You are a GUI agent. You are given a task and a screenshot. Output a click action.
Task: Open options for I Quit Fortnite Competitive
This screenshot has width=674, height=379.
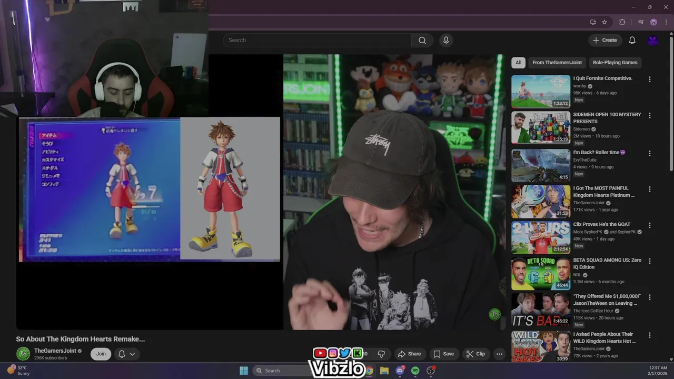point(649,79)
